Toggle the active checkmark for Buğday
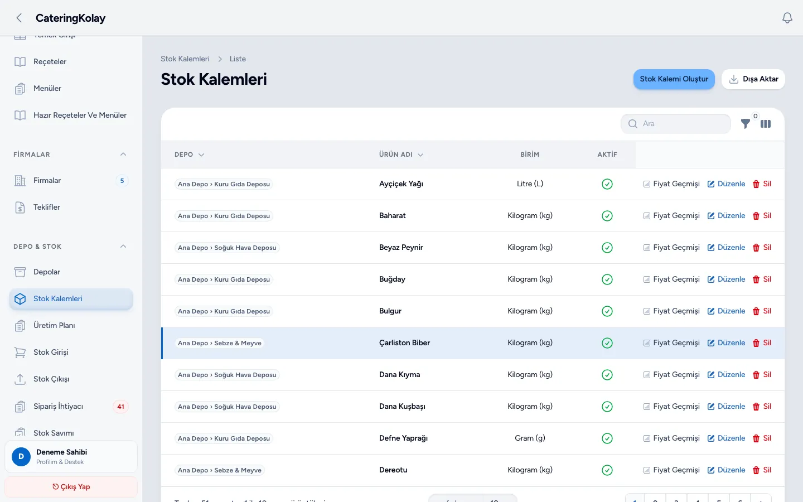Screen dimensions: 803x502 click(x=607, y=279)
